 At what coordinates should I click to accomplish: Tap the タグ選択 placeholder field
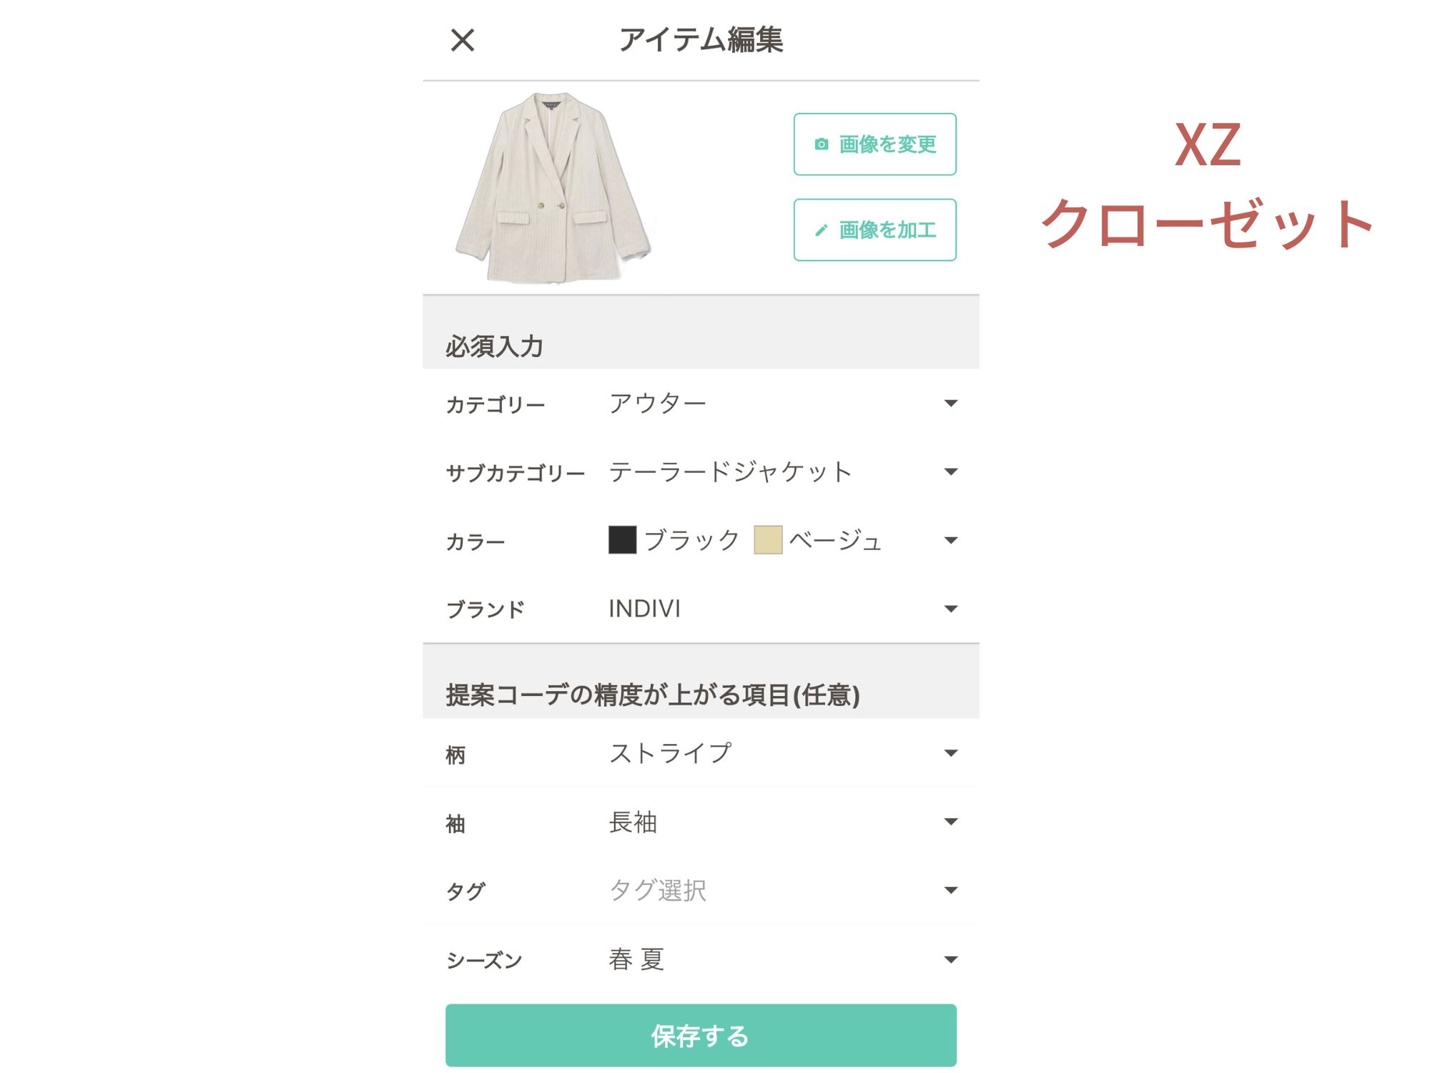point(658,891)
